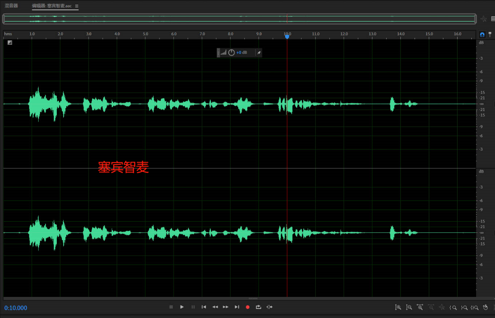Click the zoom reset stopwatch icon
The image size is (495, 318).
pos(486,307)
